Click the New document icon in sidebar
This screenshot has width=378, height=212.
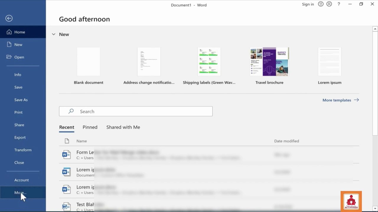pos(9,44)
